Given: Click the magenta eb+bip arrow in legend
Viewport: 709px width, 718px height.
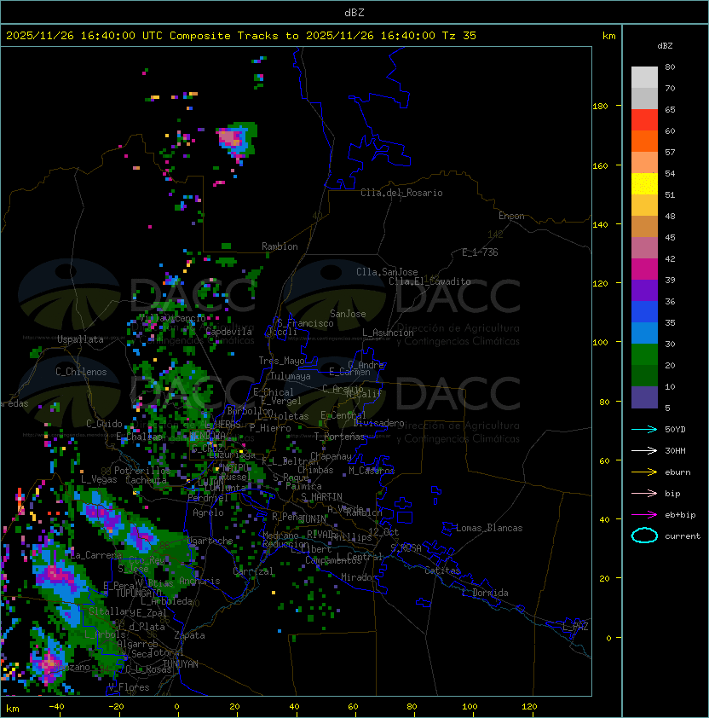Looking at the screenshot, I should [644, 515].
